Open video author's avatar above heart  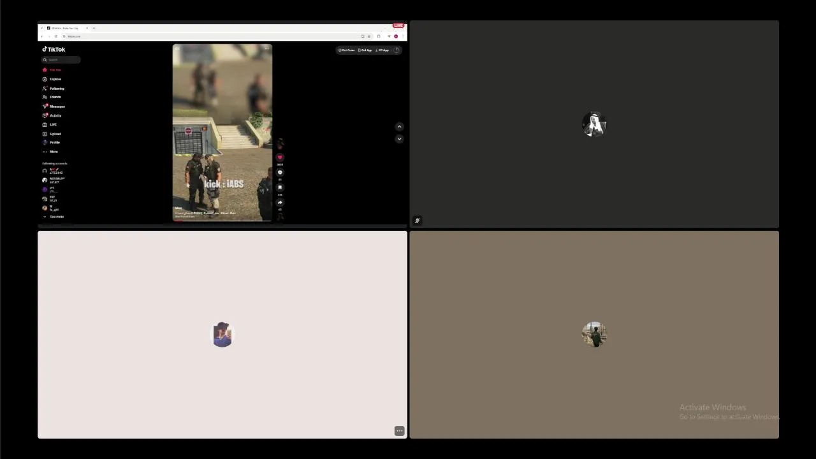coord(280,143)
